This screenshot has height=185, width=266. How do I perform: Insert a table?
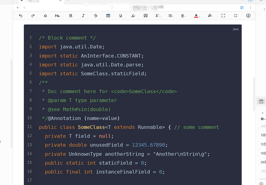tap(108, 16)
